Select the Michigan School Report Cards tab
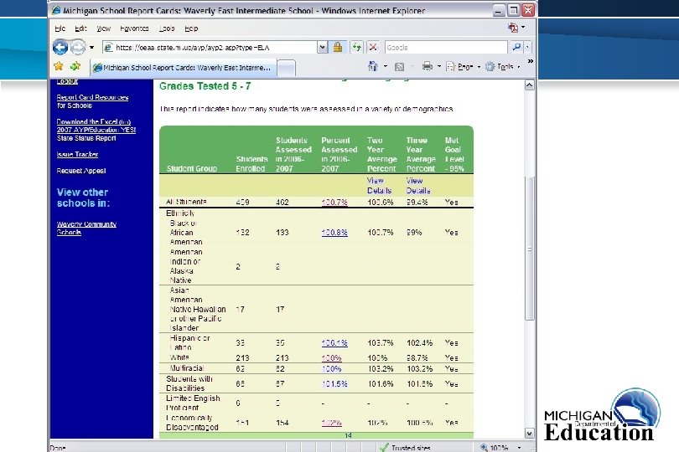Image resolution: width=679 pixels, height=452 pixels. [x=182, y=68]
